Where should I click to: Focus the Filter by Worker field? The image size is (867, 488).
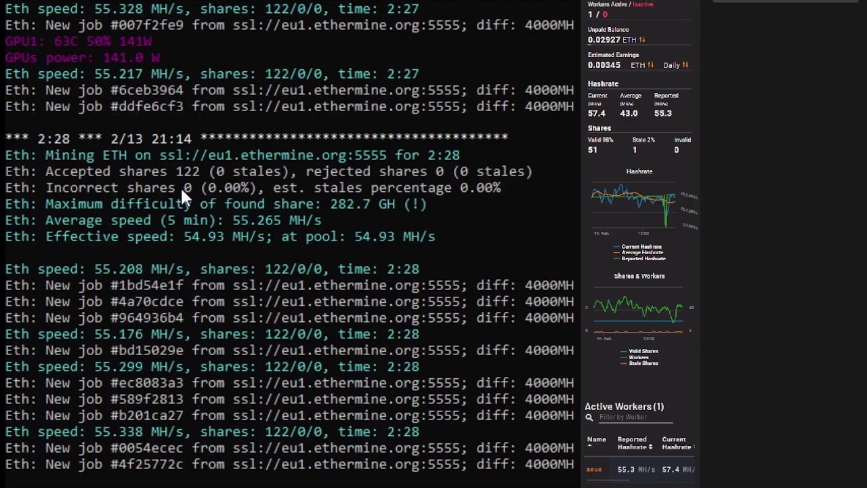(635, 418)
